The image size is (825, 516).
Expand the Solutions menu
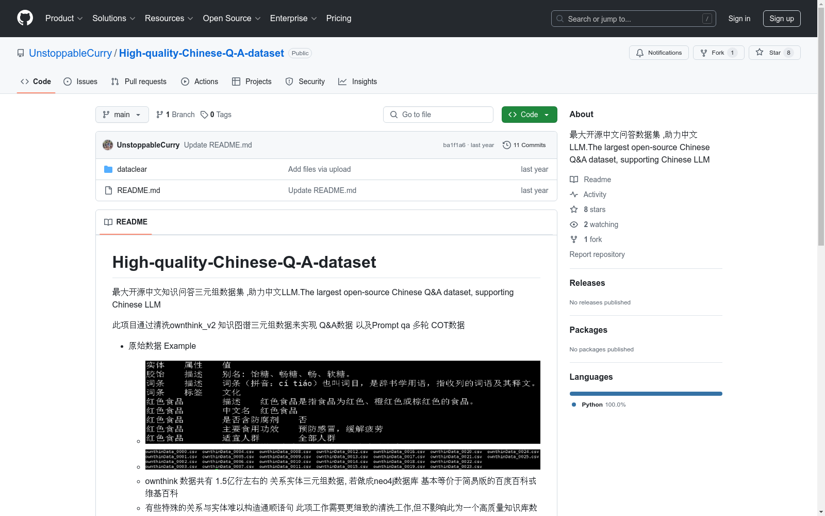click(113, 18)
